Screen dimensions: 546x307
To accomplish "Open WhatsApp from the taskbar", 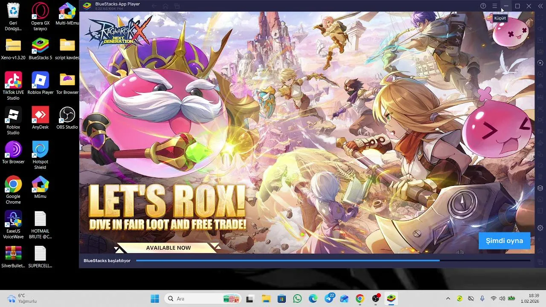I will (297, 298).
